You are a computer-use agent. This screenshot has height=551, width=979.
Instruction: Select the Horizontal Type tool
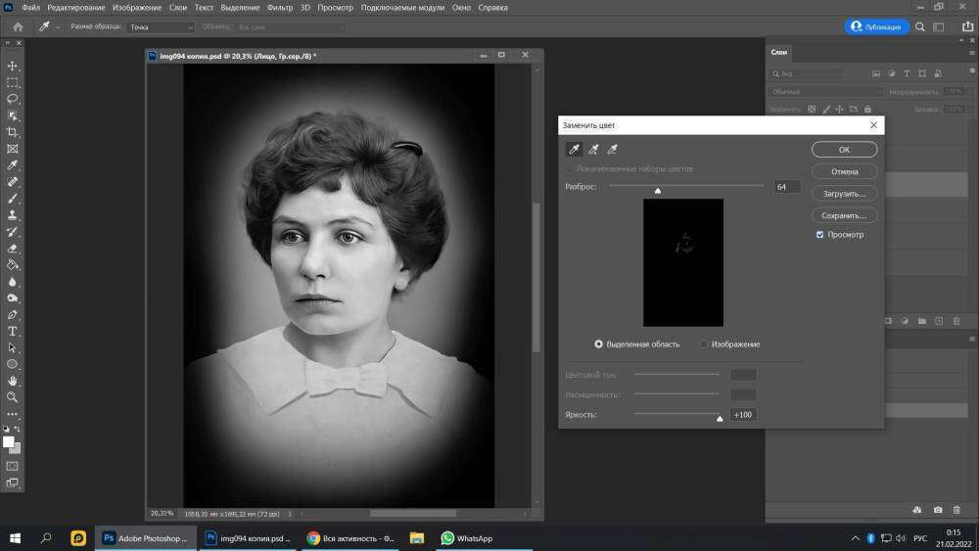13,331
